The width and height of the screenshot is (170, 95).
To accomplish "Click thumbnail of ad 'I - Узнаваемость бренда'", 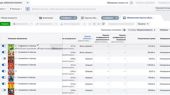I will 11,79.
